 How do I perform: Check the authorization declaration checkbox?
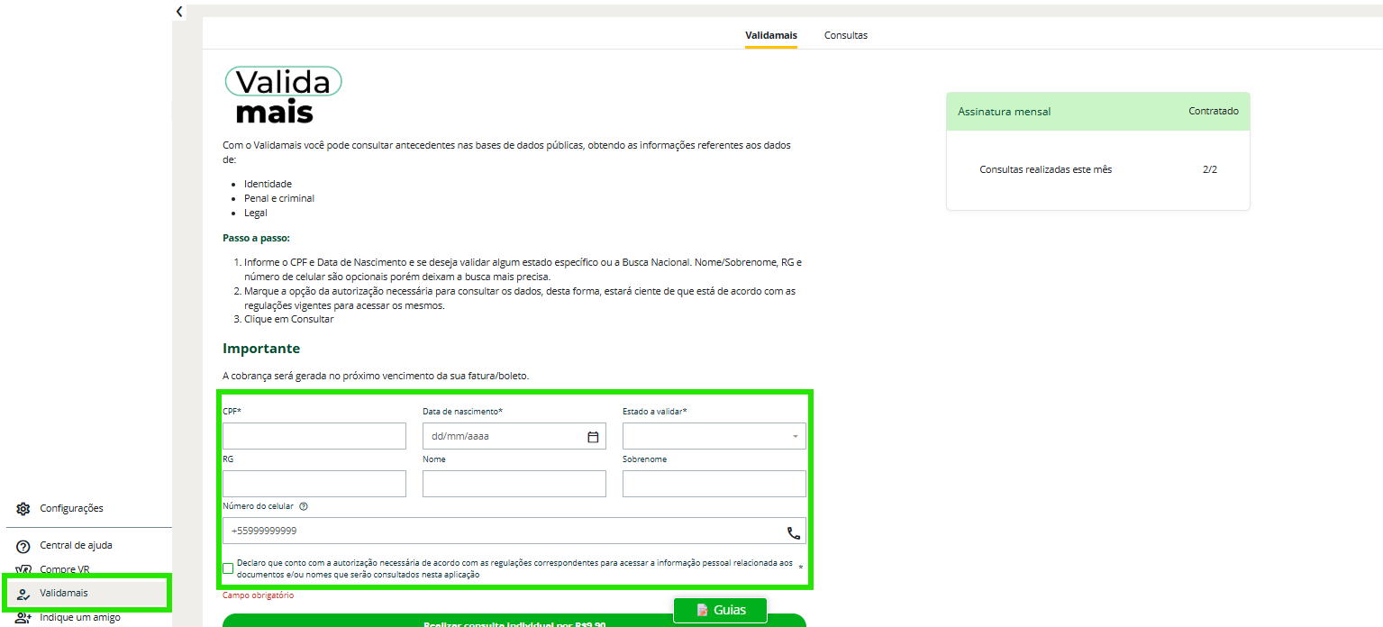[228, 568]
